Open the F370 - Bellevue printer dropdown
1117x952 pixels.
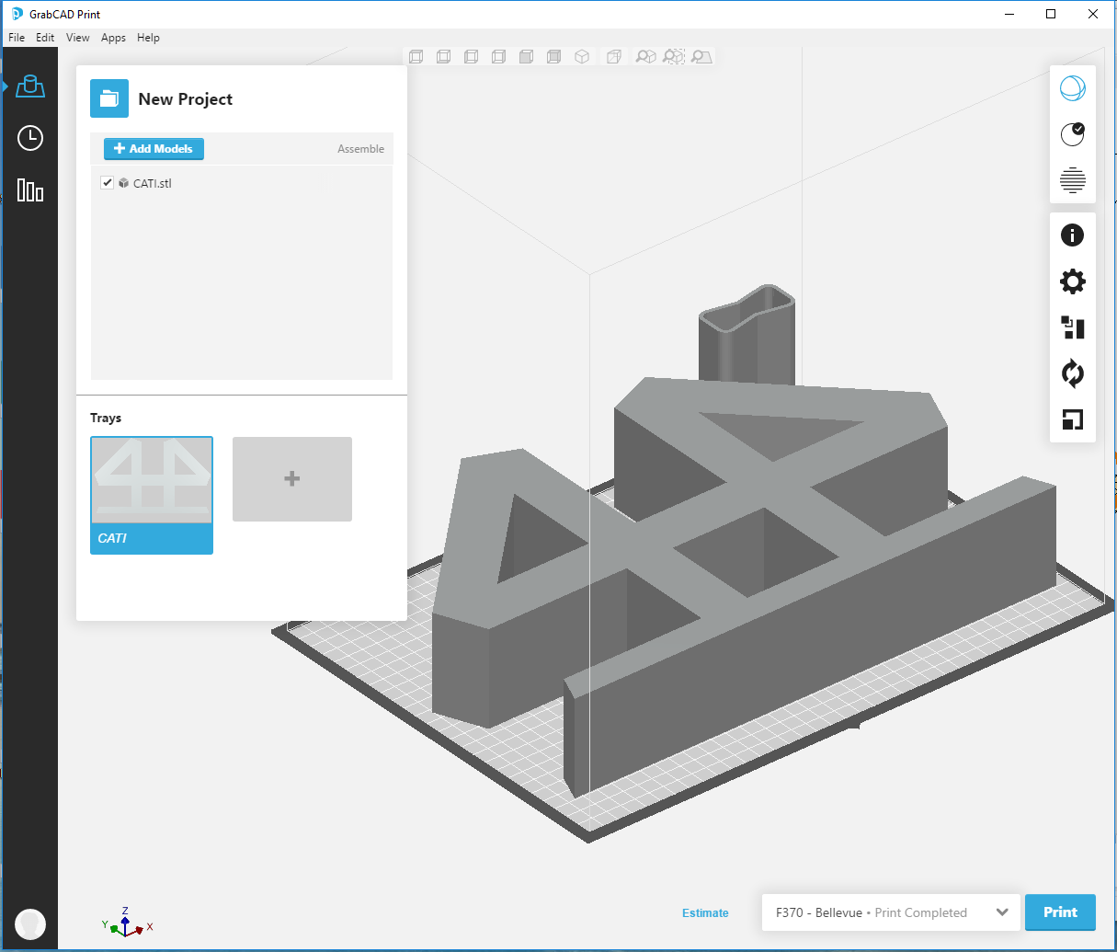coord(891,912)
